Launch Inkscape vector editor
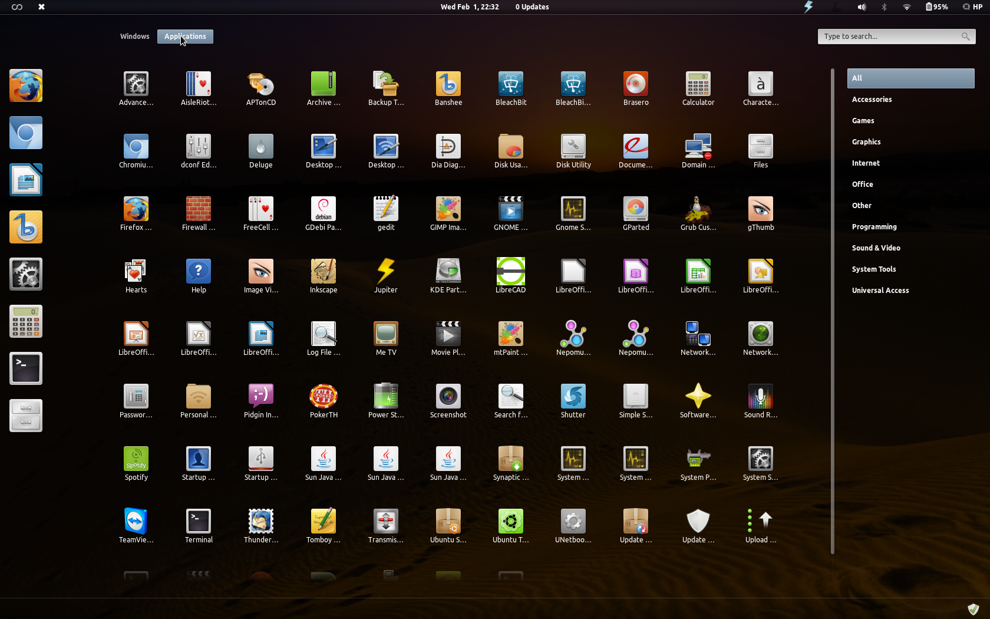The image size is (990, 619). (324, 276)
